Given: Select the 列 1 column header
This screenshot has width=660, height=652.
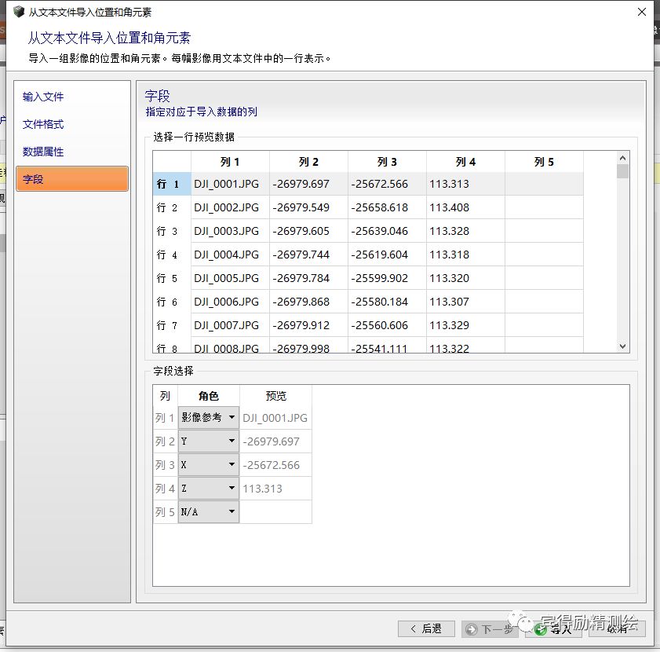Looking at the screenshot, I should (x=230, y=162).
